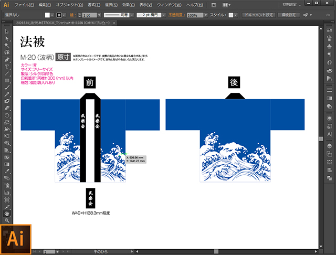This screenshot has width=336, height=255.
Task: Open the 効果 (Effect) menu
Action: click(x=128, y=5)
